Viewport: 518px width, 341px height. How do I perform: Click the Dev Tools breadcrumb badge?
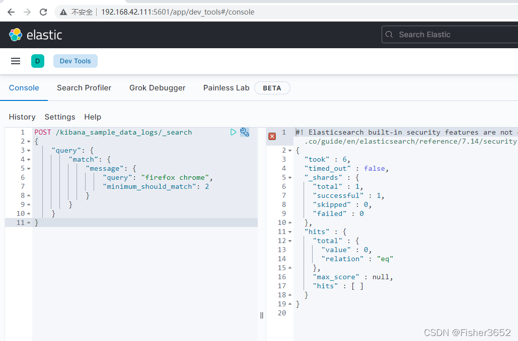point(76,61)
